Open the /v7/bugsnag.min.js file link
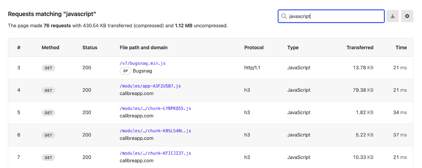Viewport: 422px width, 168px height. tap(142, 63)
